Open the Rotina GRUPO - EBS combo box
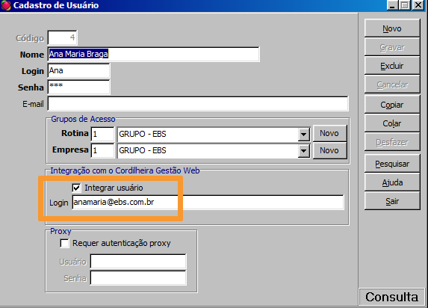The image size is (428, 308). pos(214,134)
